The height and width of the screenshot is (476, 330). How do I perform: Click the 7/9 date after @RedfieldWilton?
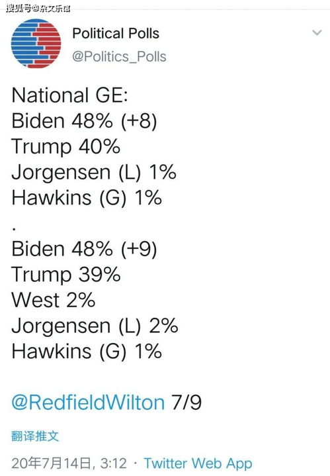pos(186,403)
